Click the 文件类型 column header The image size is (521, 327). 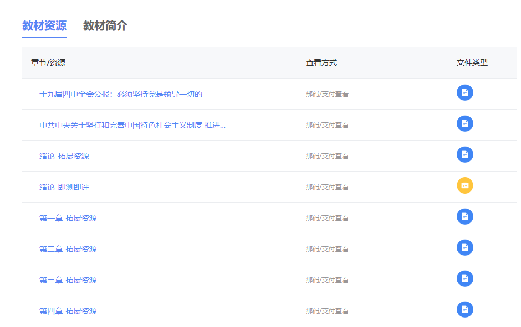click(472, 63)
